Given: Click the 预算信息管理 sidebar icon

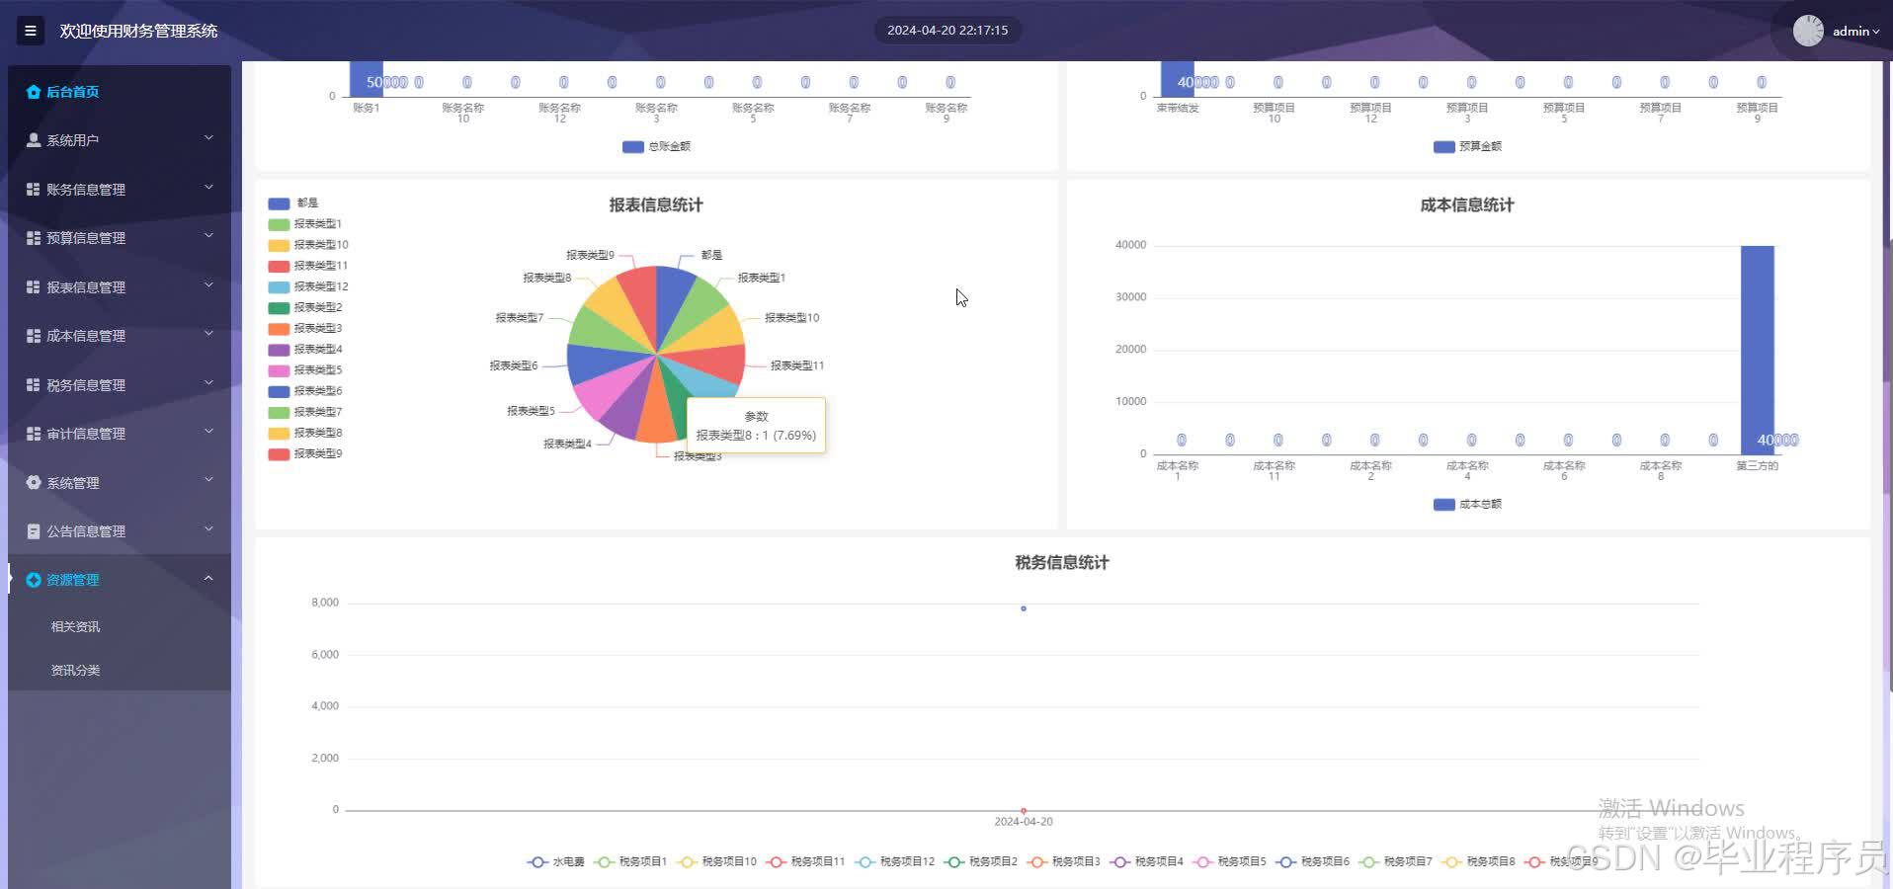Looking at the screenshot, I should tap(32, 237).
